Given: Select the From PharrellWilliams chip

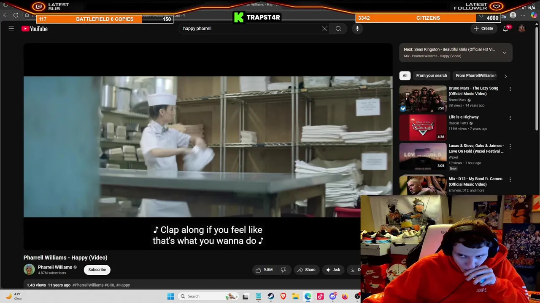Looking at the screenshot, I should [476, 76].
